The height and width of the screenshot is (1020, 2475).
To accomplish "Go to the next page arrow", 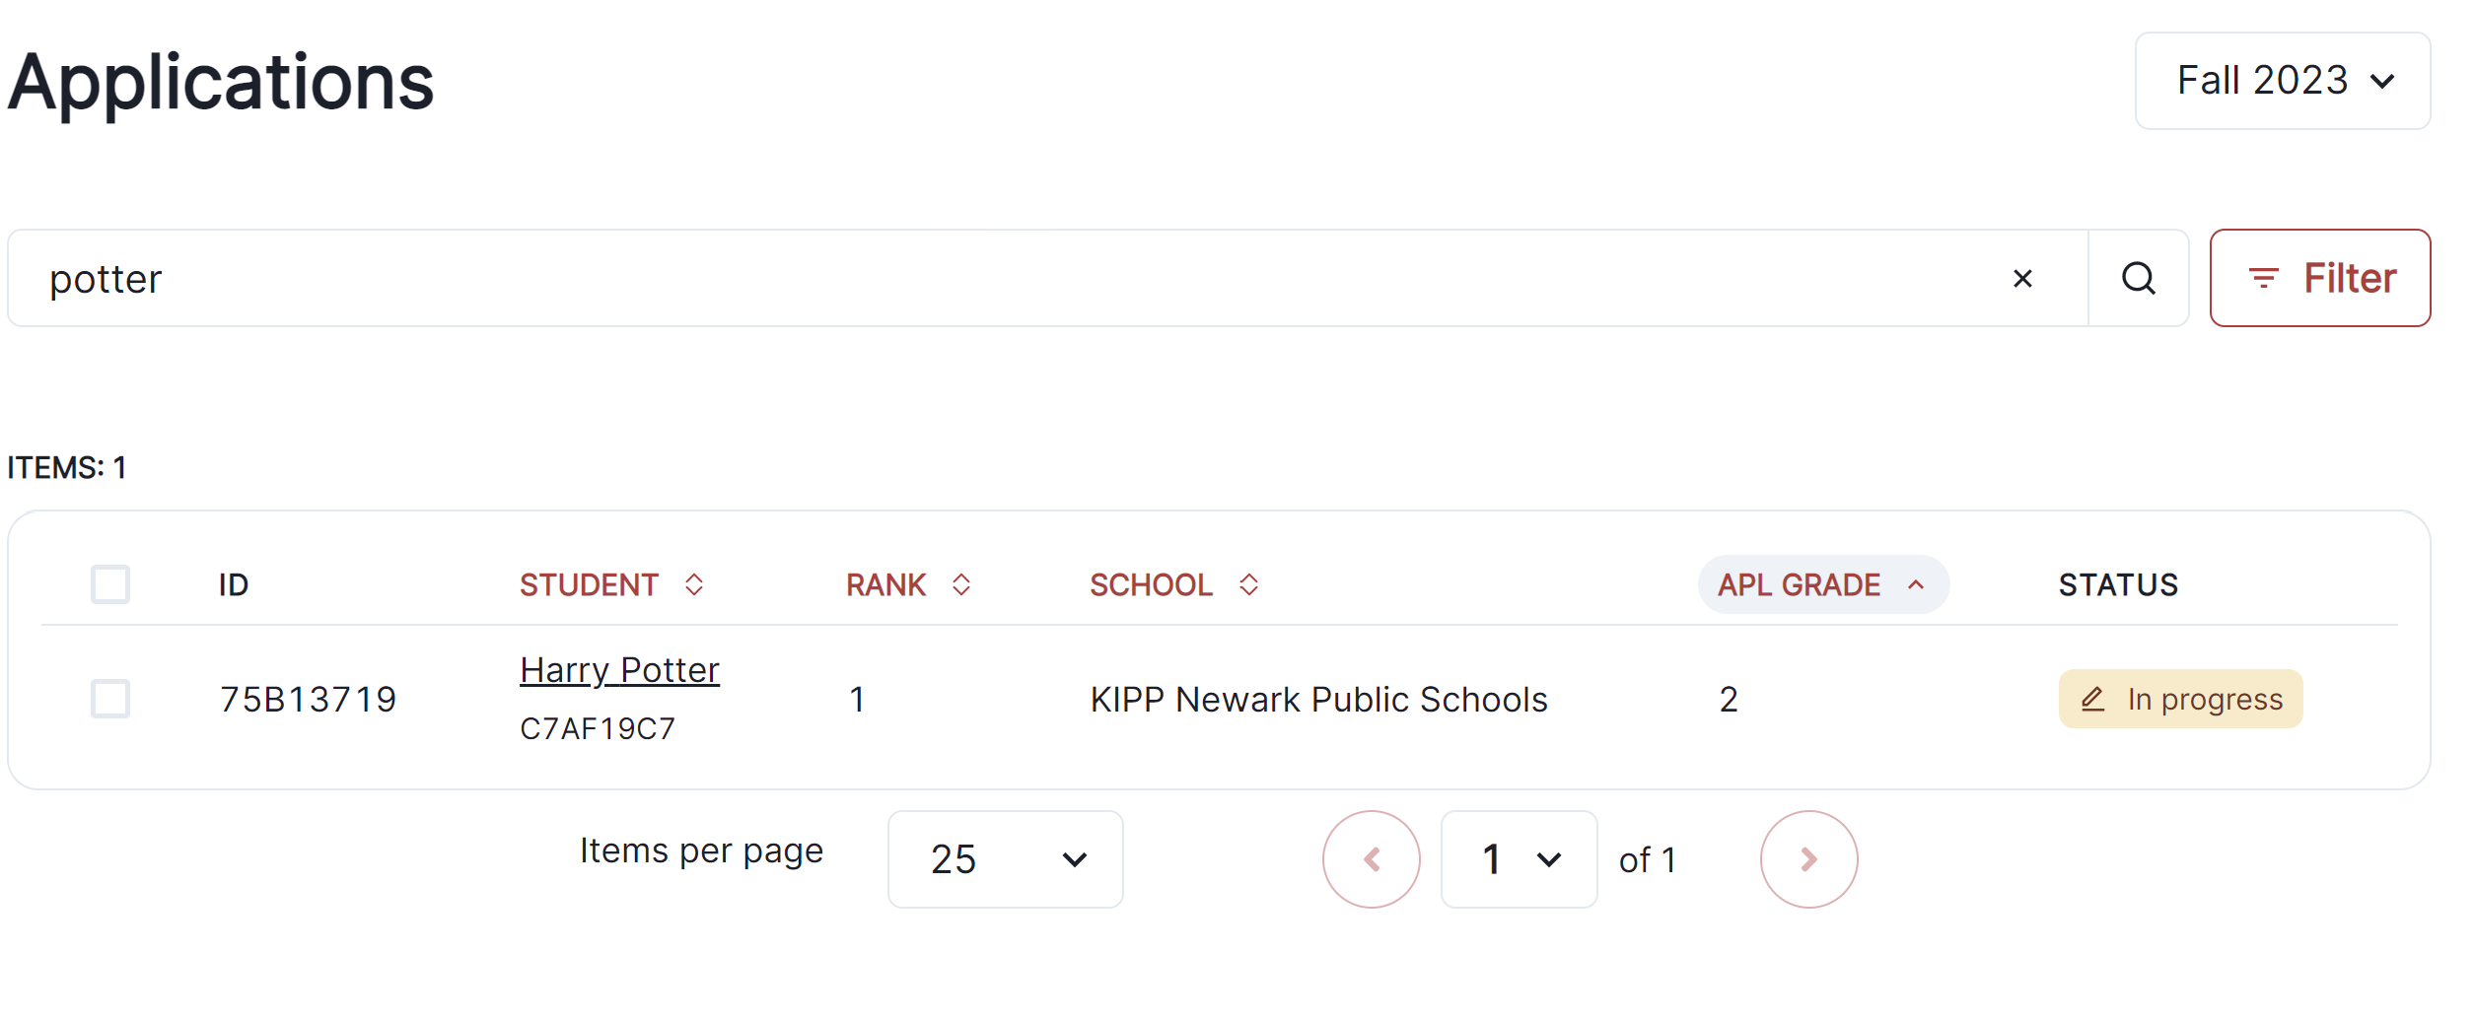I will [1808, 859].
